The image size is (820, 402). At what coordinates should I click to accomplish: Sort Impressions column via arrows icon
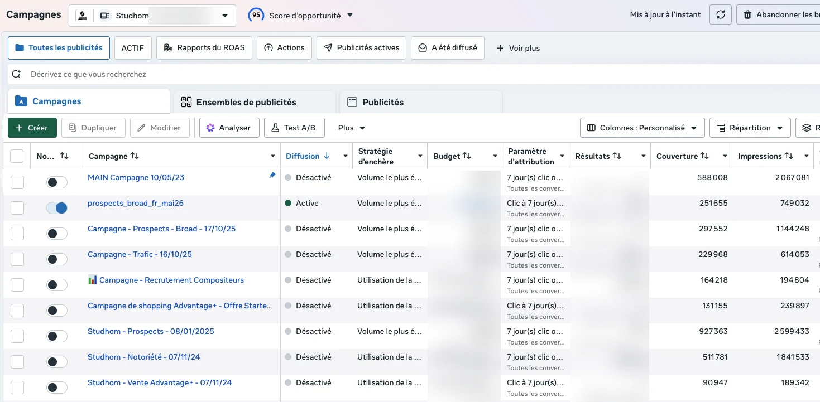[x=789, y=156]
